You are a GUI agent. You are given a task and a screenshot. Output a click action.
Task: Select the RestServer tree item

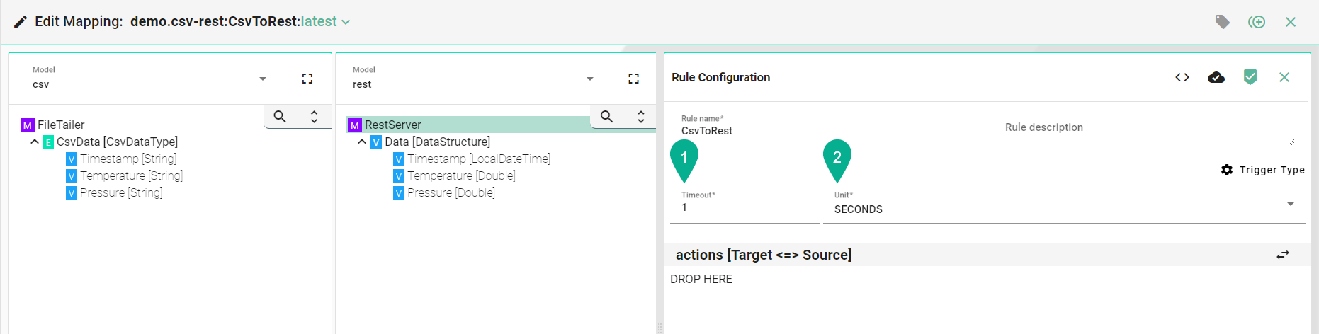[392, 125]
